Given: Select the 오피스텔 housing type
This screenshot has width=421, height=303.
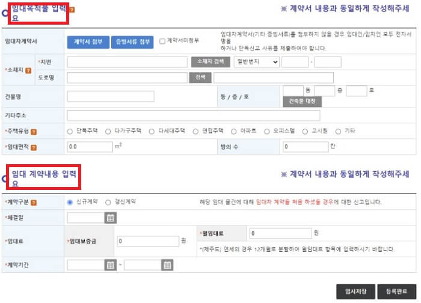Looking at the screenshot, I should [266, 132].
